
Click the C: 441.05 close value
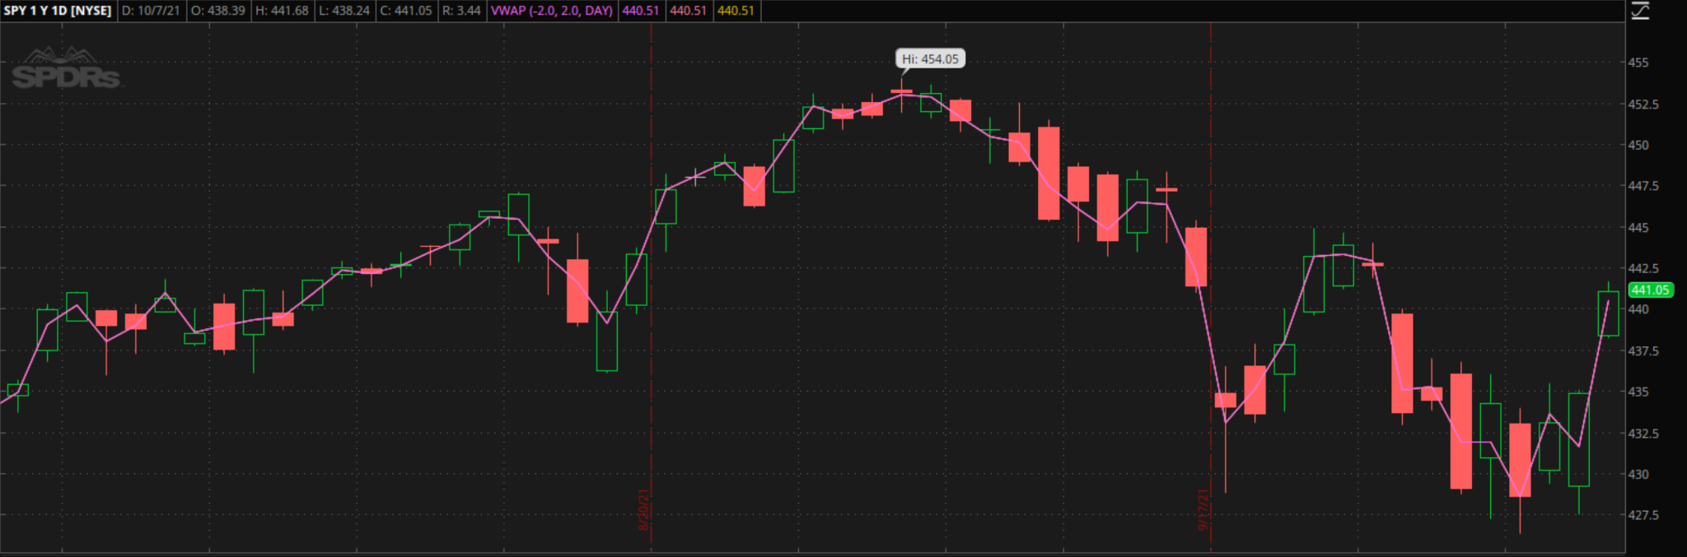pyautogui.click(x=406, y=11)
